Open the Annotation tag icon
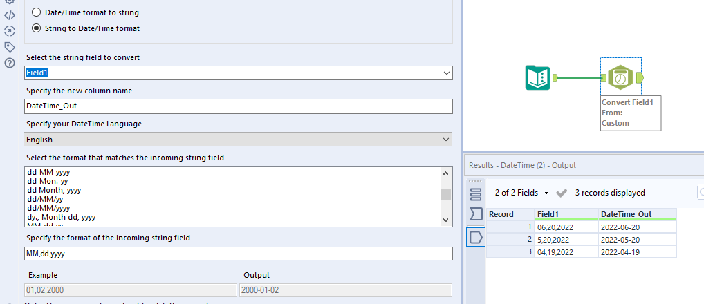 pos(10,47)
